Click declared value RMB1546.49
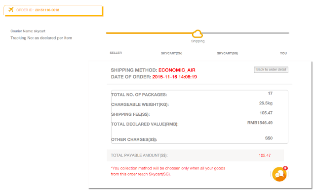 click(x=260, y=123)
